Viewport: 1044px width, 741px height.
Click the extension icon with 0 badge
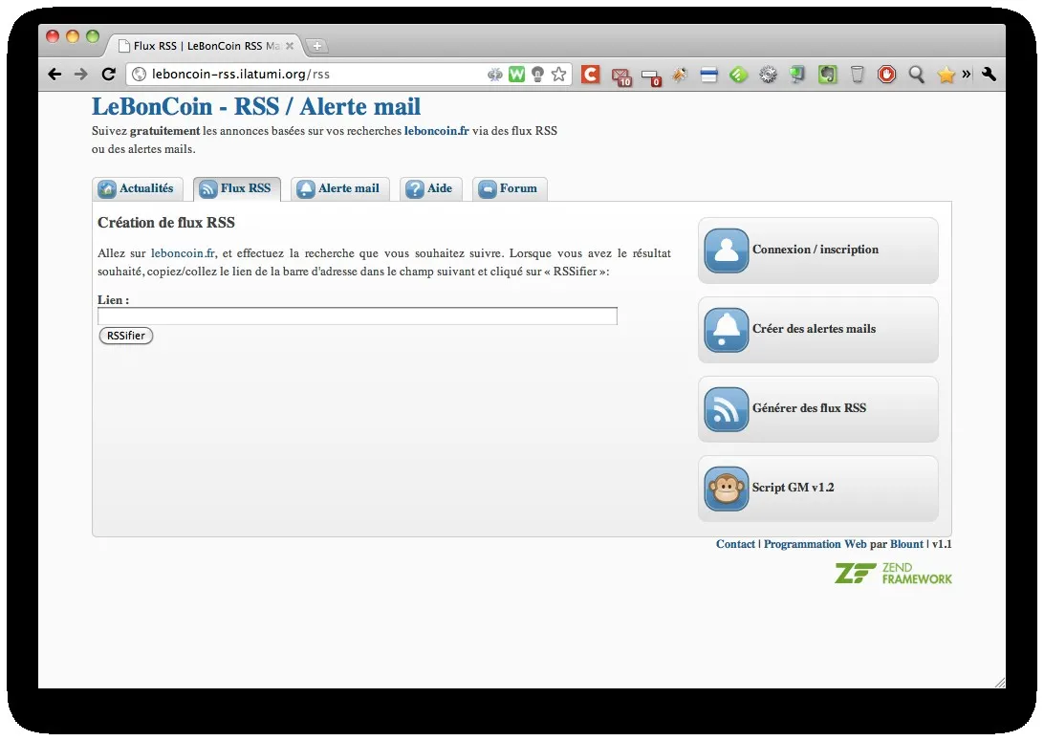point(651,77)
